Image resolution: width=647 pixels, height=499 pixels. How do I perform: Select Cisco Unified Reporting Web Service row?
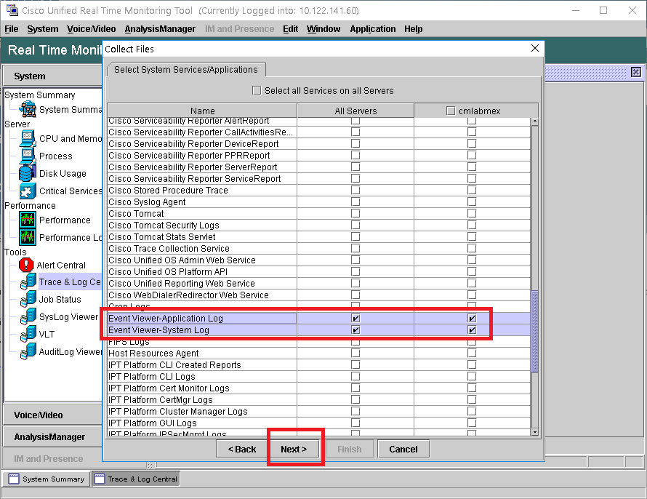point(318,283)
